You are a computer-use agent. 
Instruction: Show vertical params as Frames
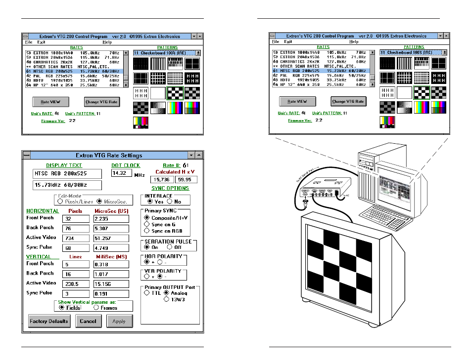pos(96,308)
